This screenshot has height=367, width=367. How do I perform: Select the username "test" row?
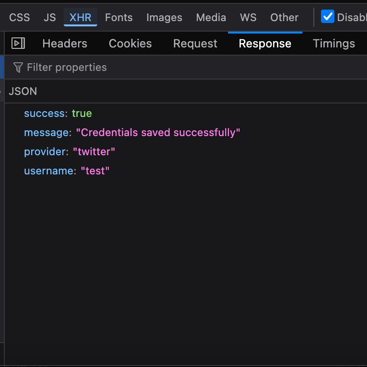(x=185, y=171)
